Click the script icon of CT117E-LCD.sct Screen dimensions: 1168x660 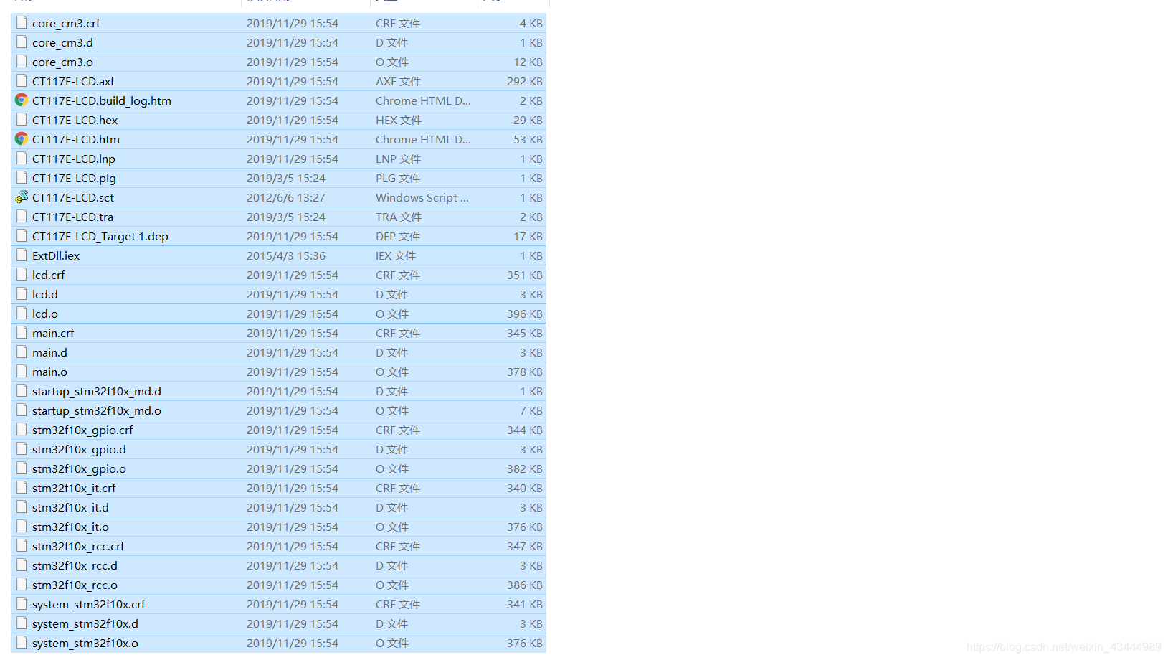(x=22, y=197)
